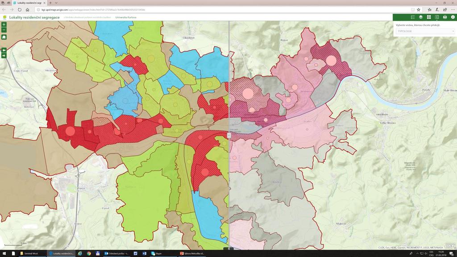
Task: Click the Esri logo attribution
Action: [450, 246]
